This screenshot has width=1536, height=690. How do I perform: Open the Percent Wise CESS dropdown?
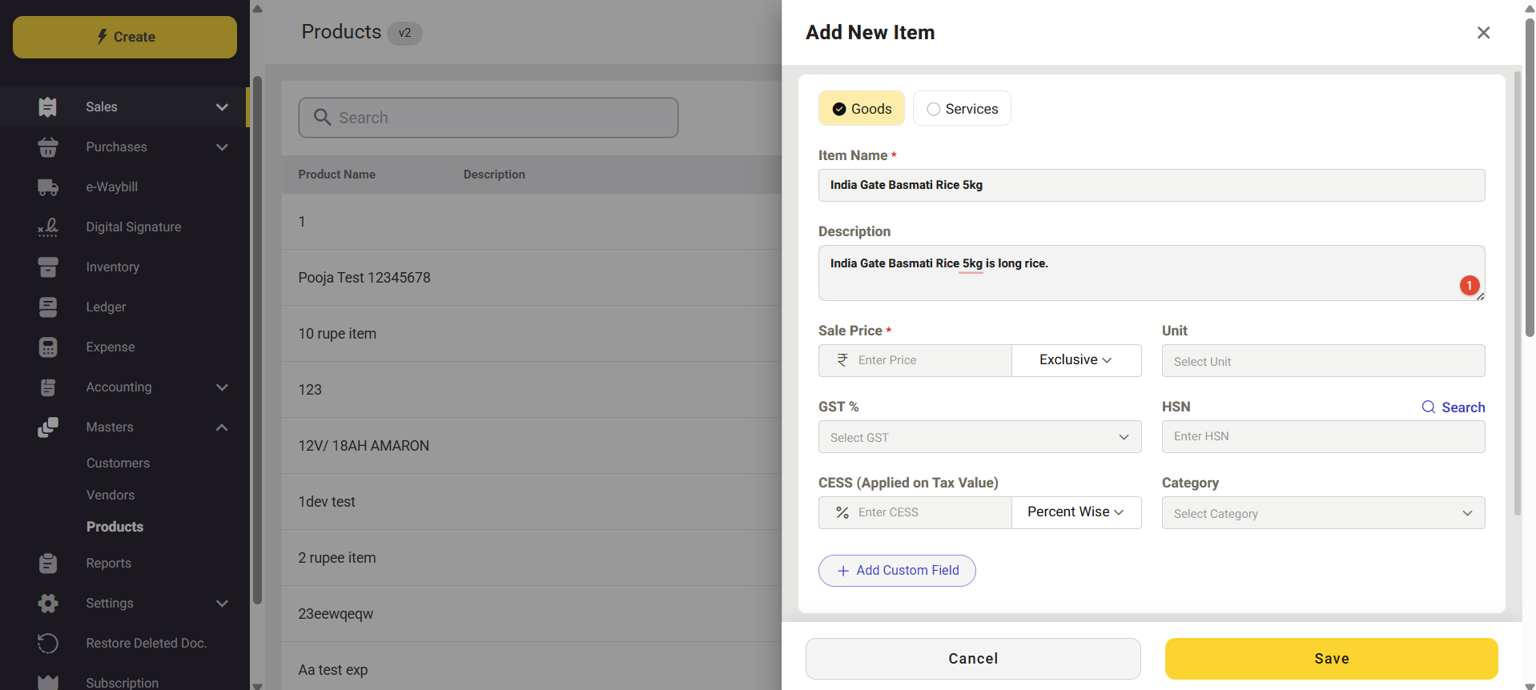[1076, 512]
